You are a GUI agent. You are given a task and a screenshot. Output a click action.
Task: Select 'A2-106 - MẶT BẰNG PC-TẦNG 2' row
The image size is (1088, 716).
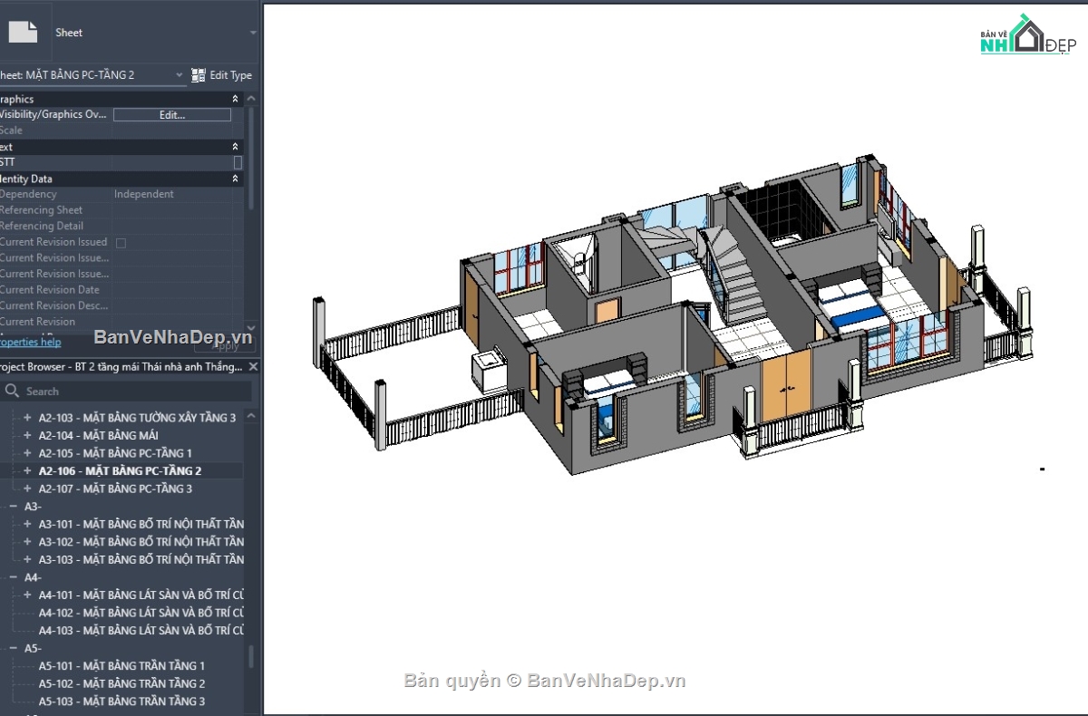(120, 471)
